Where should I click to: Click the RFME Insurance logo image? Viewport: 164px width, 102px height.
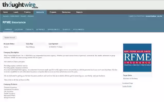(x=137, y=58)
